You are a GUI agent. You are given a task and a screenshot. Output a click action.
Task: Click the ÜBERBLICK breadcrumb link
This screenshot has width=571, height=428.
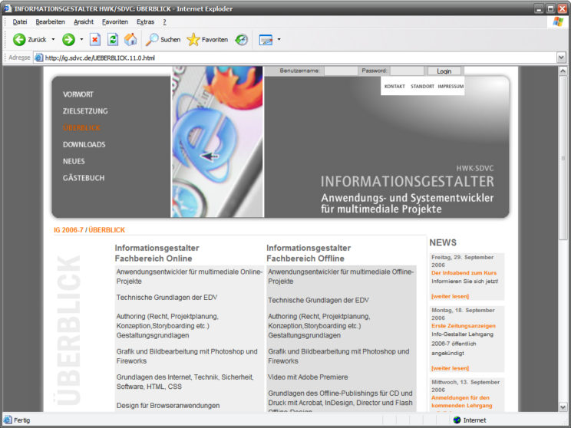(x=107, y=230)
